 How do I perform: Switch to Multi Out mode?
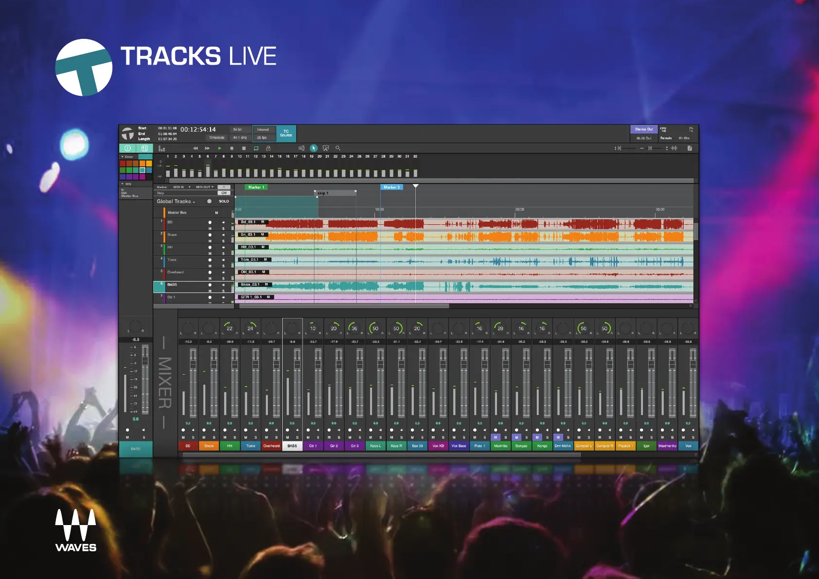tap(643, 138)
